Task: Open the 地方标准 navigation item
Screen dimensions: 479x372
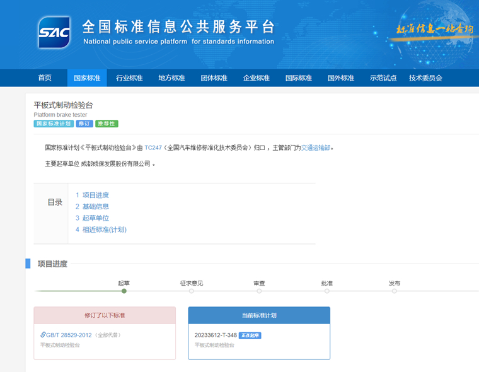Action: [171, 78]
